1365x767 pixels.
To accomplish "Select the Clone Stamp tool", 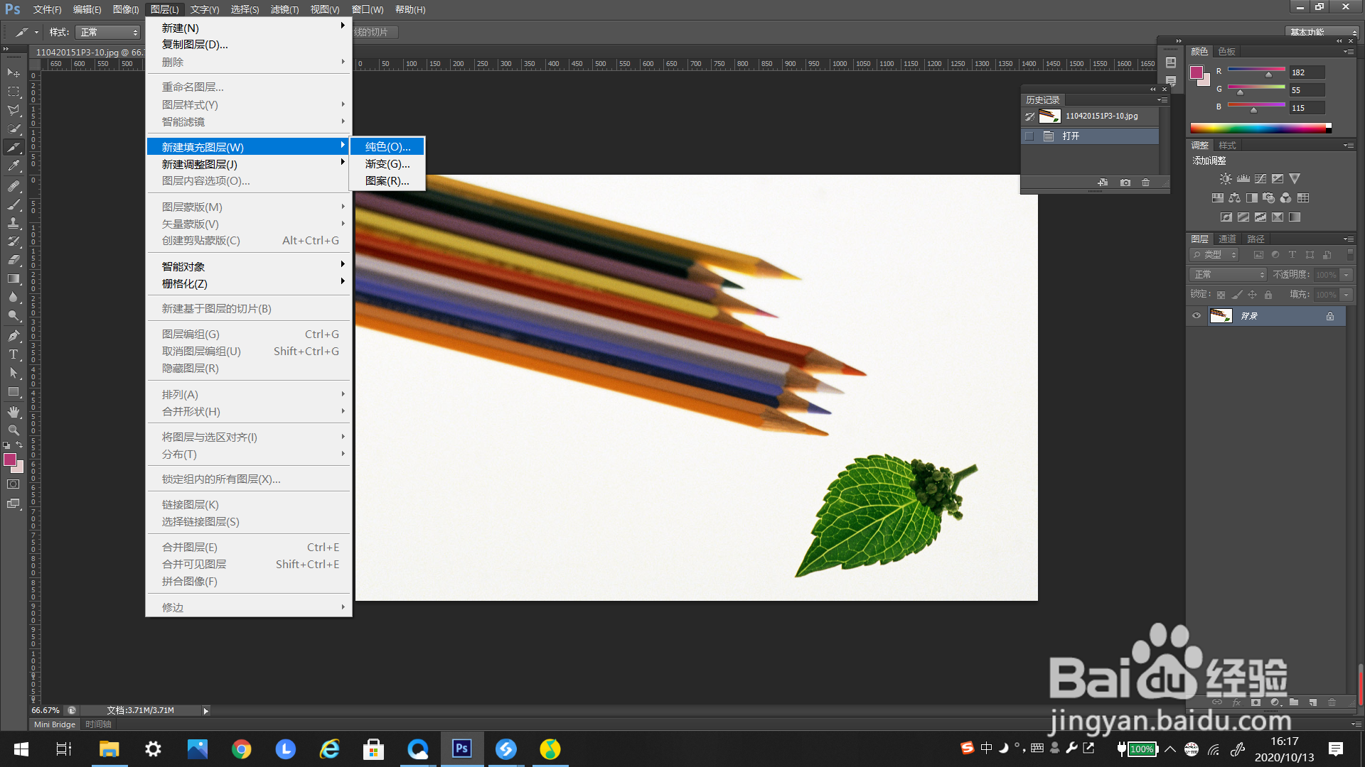I will coord(14,223).
